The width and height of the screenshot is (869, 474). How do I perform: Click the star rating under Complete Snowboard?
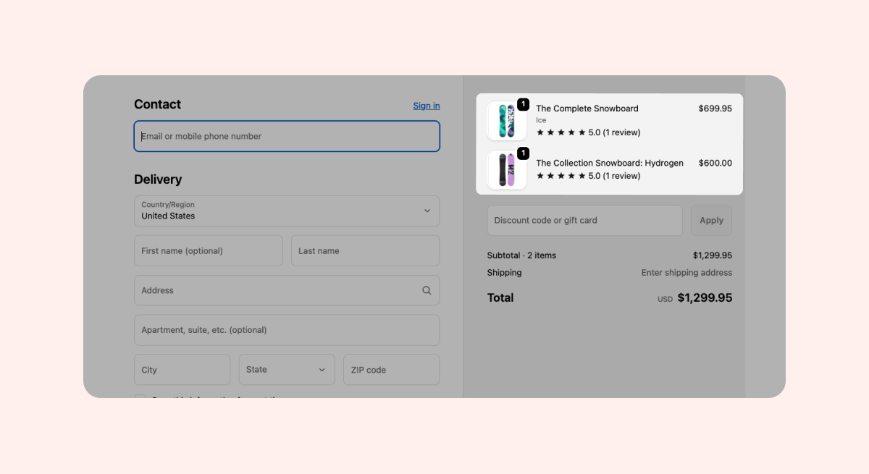click(561, 132)
